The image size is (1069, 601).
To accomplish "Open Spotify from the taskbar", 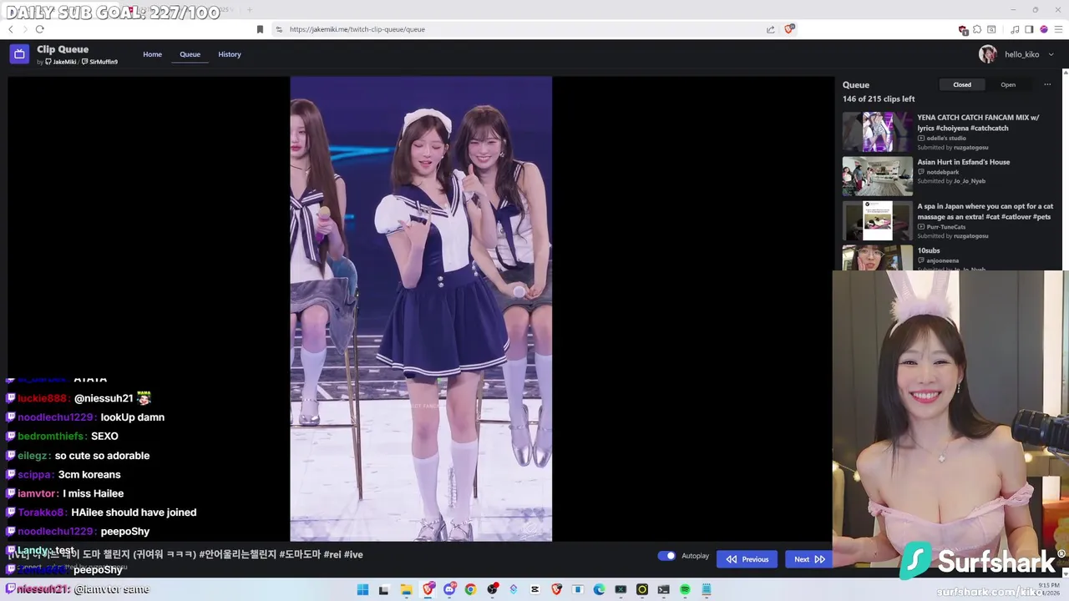I will [685, 590].
